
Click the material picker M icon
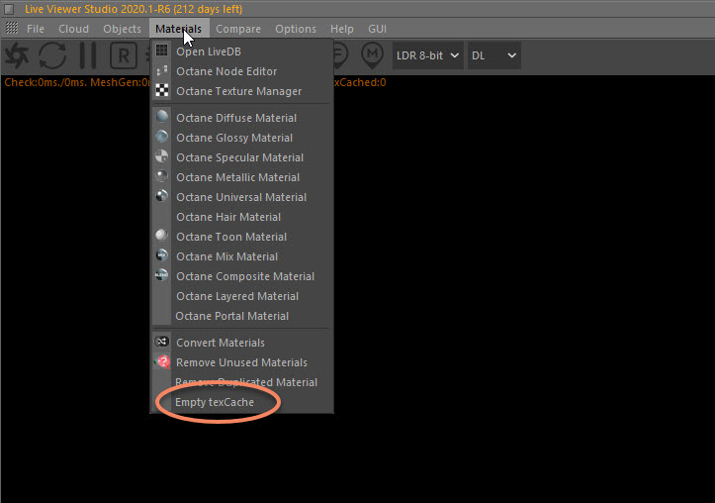pyautogui.click(x=373, y=55)
